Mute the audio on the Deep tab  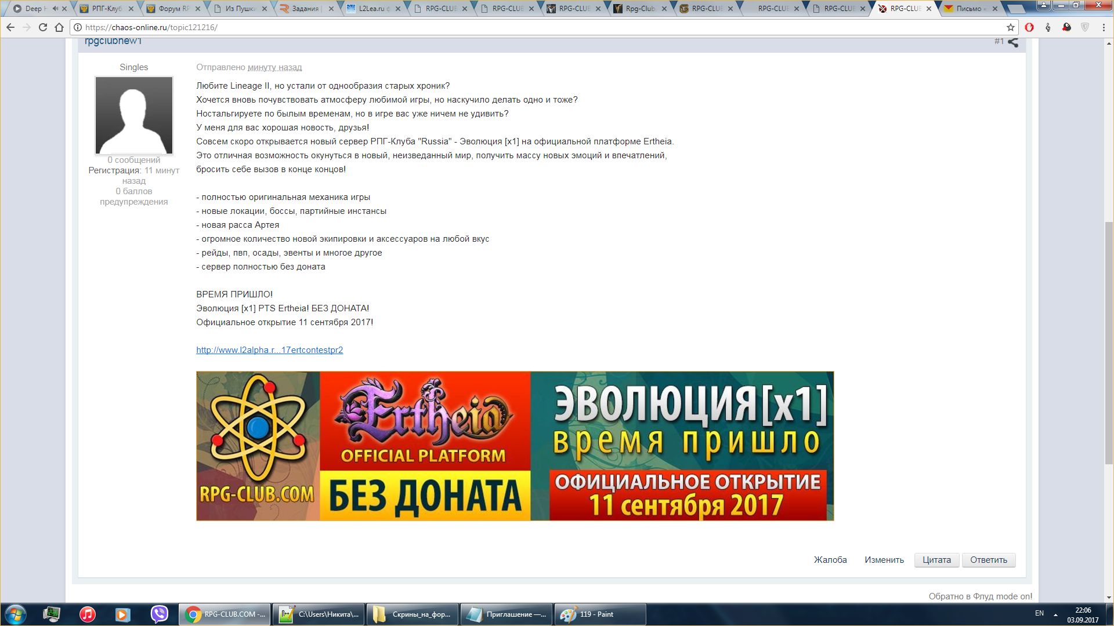[x=55, y=9]
